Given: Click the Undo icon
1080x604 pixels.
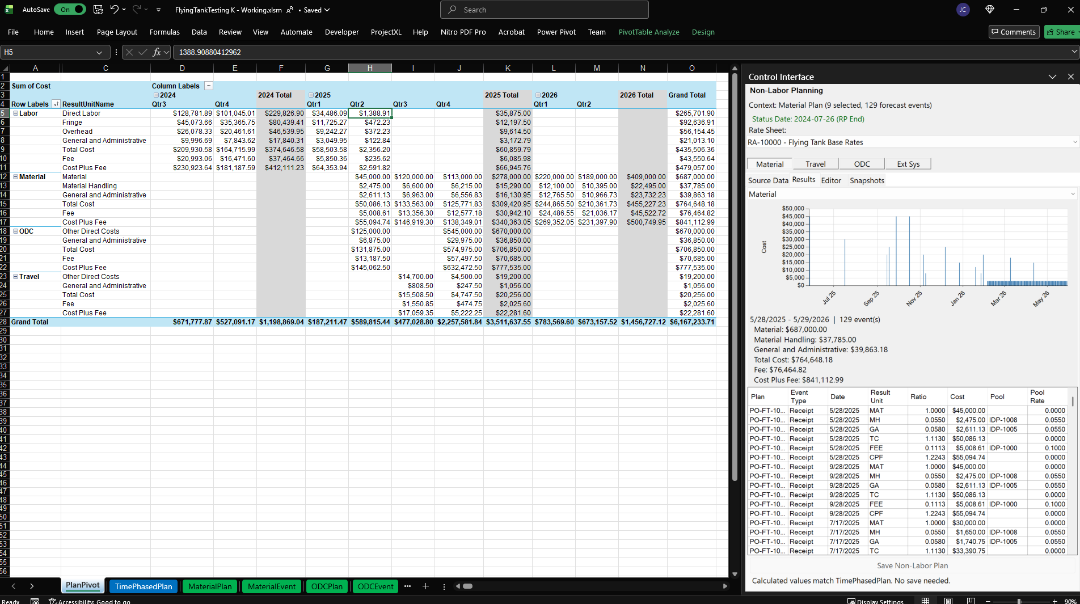Looking at the screenshot, I should click(115, 10).
